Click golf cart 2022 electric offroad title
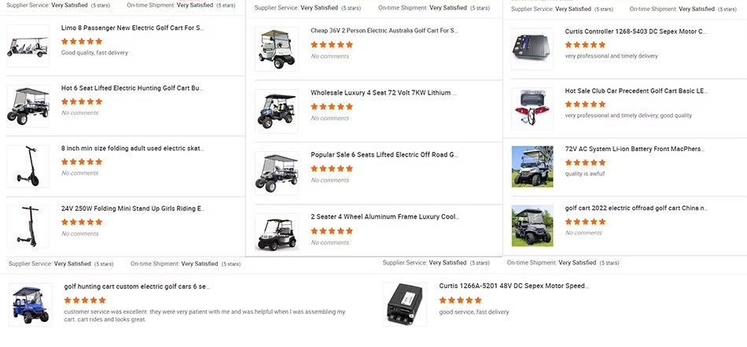 click(636, 209)
